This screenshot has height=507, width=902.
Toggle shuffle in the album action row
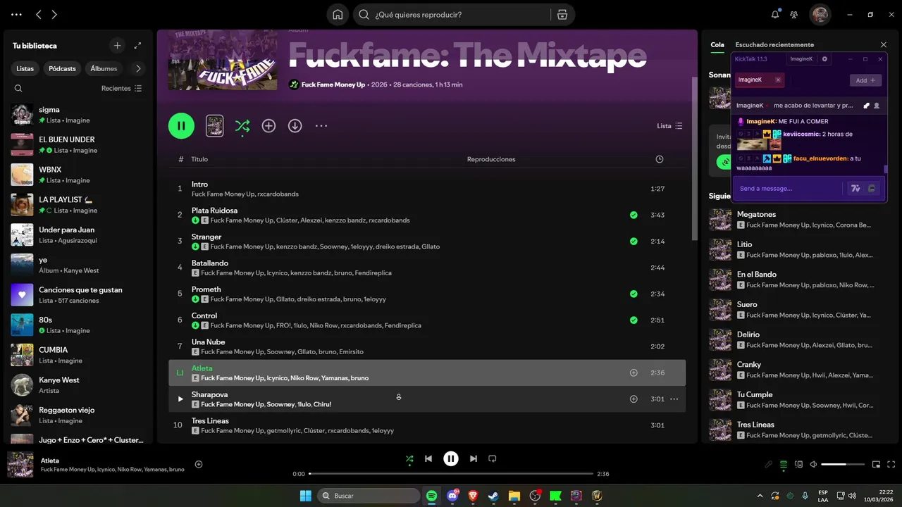(242, 126)
